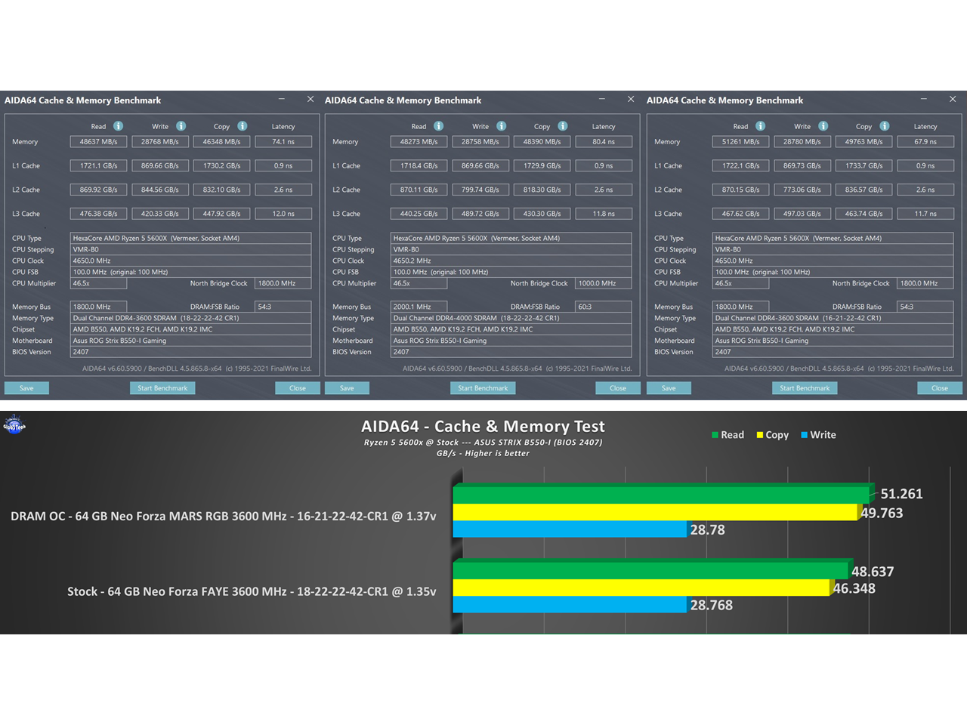Click yellow bar labeled 49.763
The height and width of the screenshot is (725, 967).
pos(656,512)
